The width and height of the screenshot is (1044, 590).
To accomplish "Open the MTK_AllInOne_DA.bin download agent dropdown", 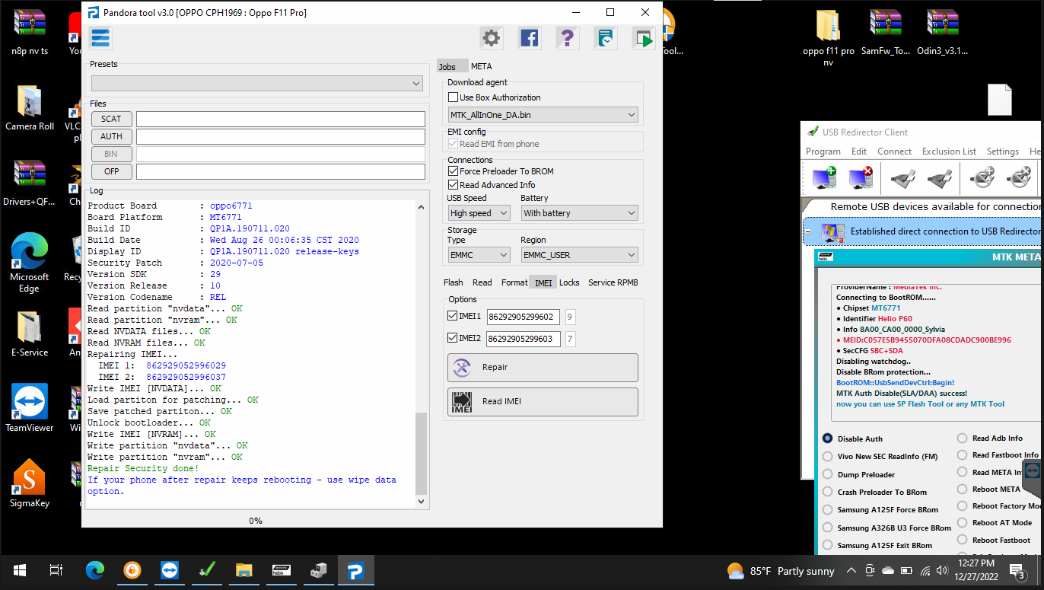I will (x=543, y=115).
